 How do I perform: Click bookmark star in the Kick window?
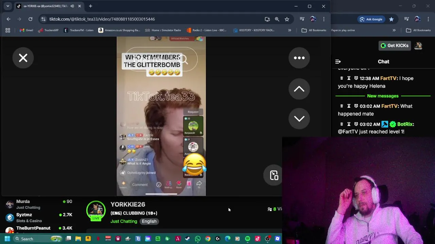point(391,19)
